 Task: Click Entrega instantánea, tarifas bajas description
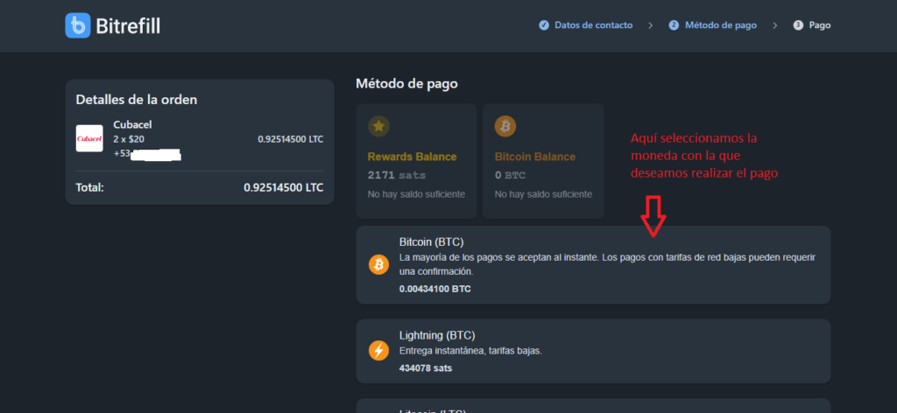click(x=470, y=351)
